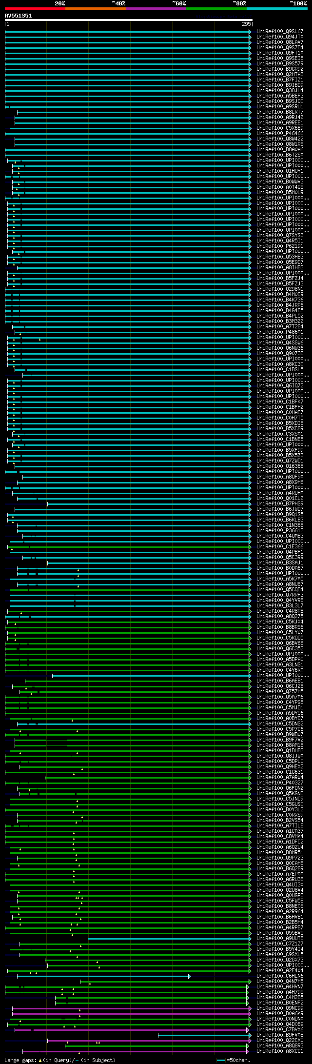Open hit UniRef100_Q9SL67
312x1064 pixels.
click(x=280, y=32)
